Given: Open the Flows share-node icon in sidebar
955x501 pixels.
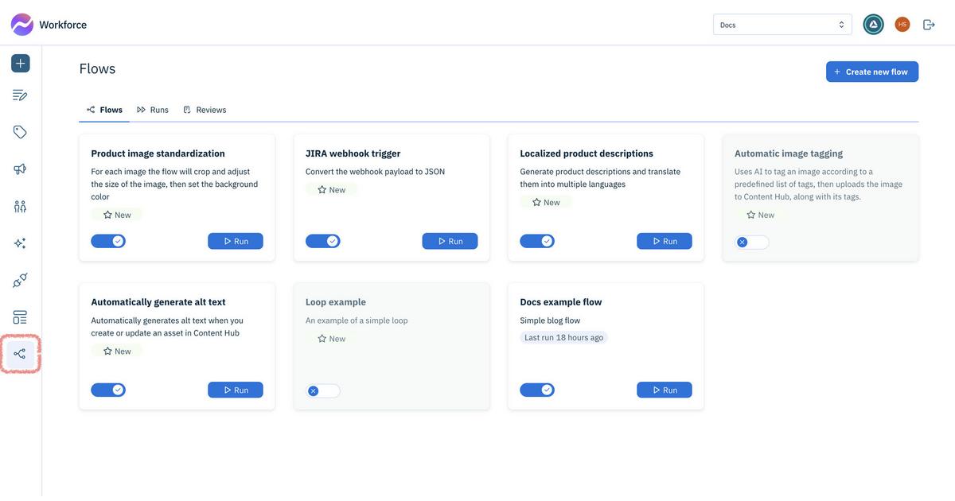Looking at the screenshot, I should (x=21, y=354).
